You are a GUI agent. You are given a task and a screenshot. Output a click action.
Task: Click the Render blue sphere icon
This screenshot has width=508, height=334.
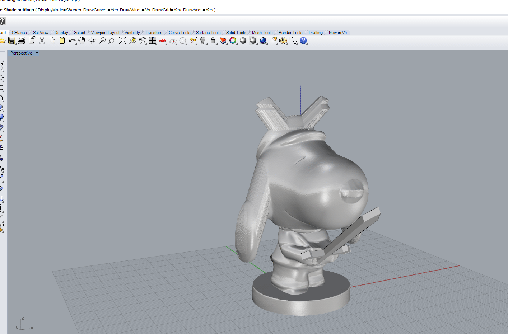(x=263, y=41)
